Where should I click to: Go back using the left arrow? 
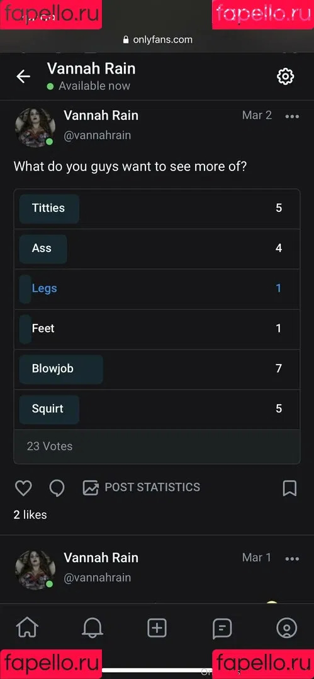pos(23,77)
